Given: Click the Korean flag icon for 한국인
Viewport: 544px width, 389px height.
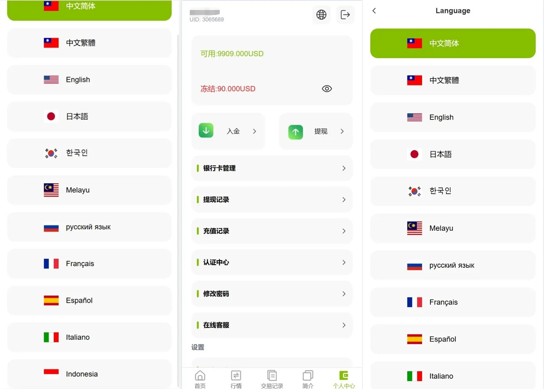Looking at the screenshot, I should coord(414,191).
